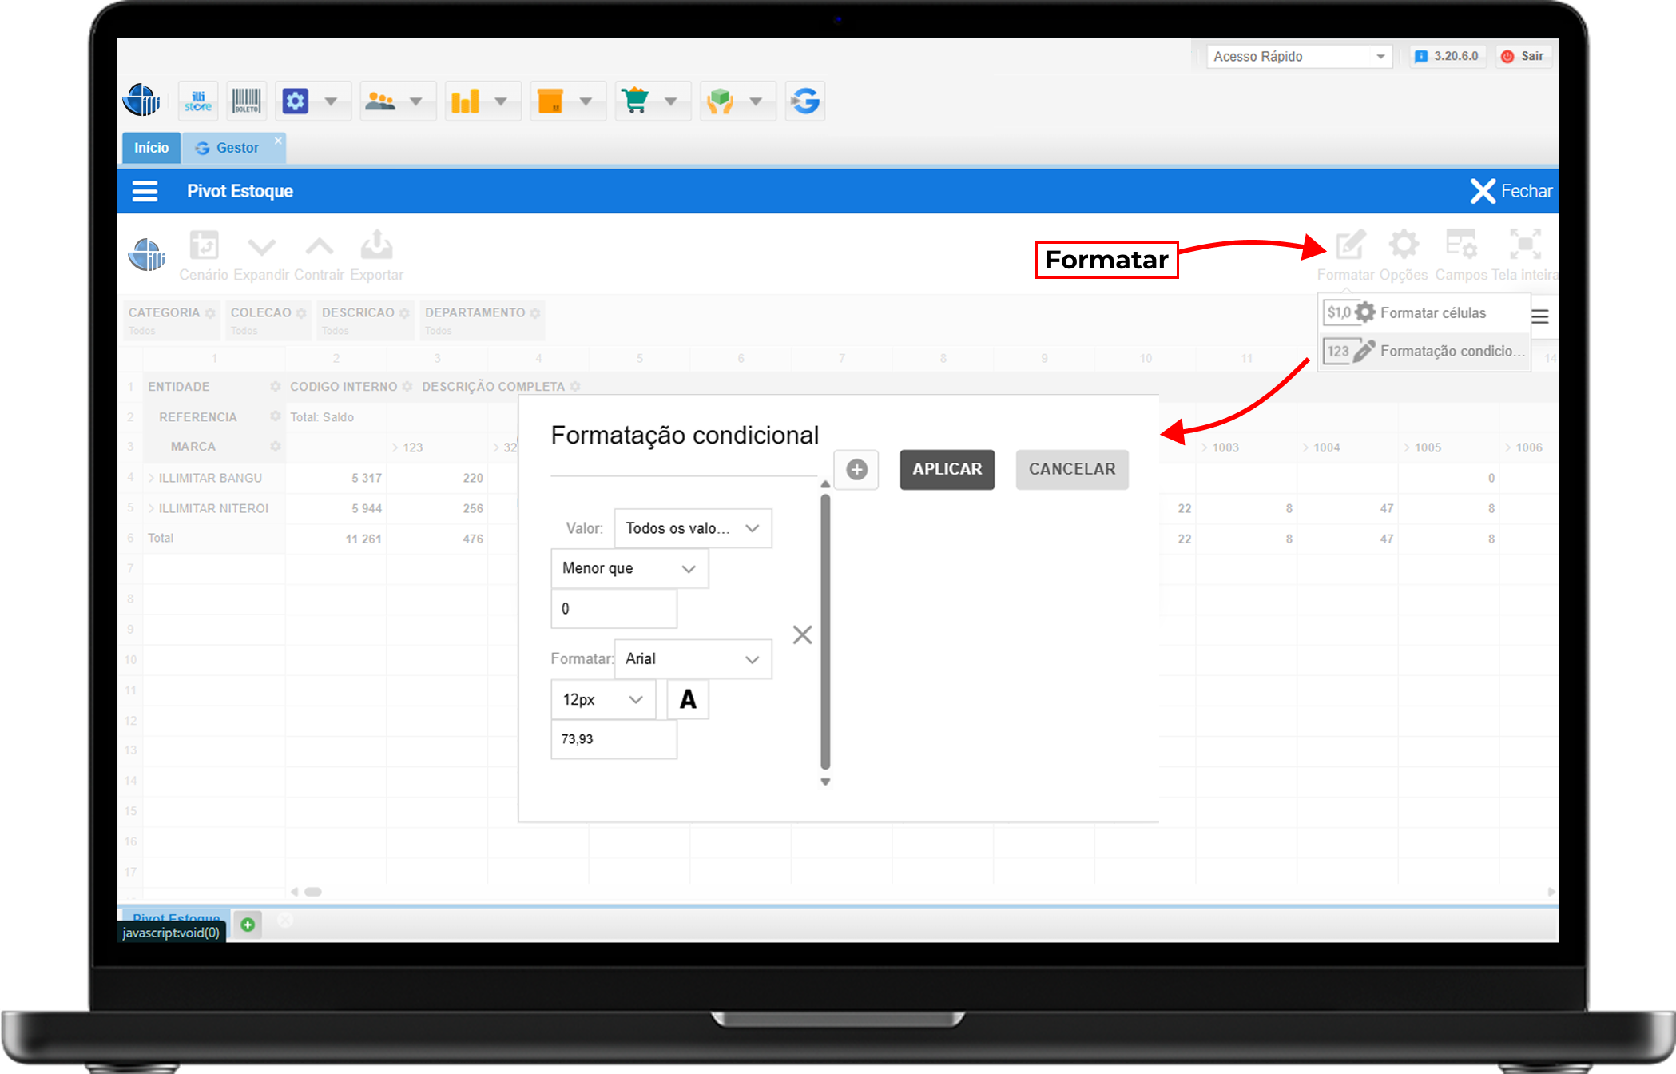
Task: Click the shopping cart toolbar icon
Action: tap(636, 101)
